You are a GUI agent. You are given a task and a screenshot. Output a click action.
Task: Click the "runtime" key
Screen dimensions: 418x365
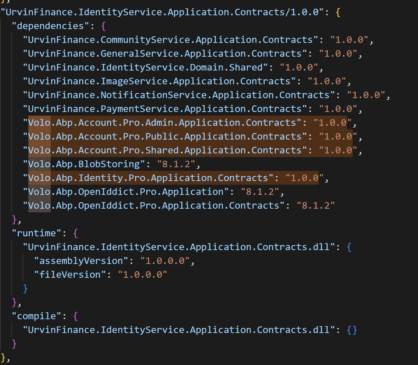(37, 233)
